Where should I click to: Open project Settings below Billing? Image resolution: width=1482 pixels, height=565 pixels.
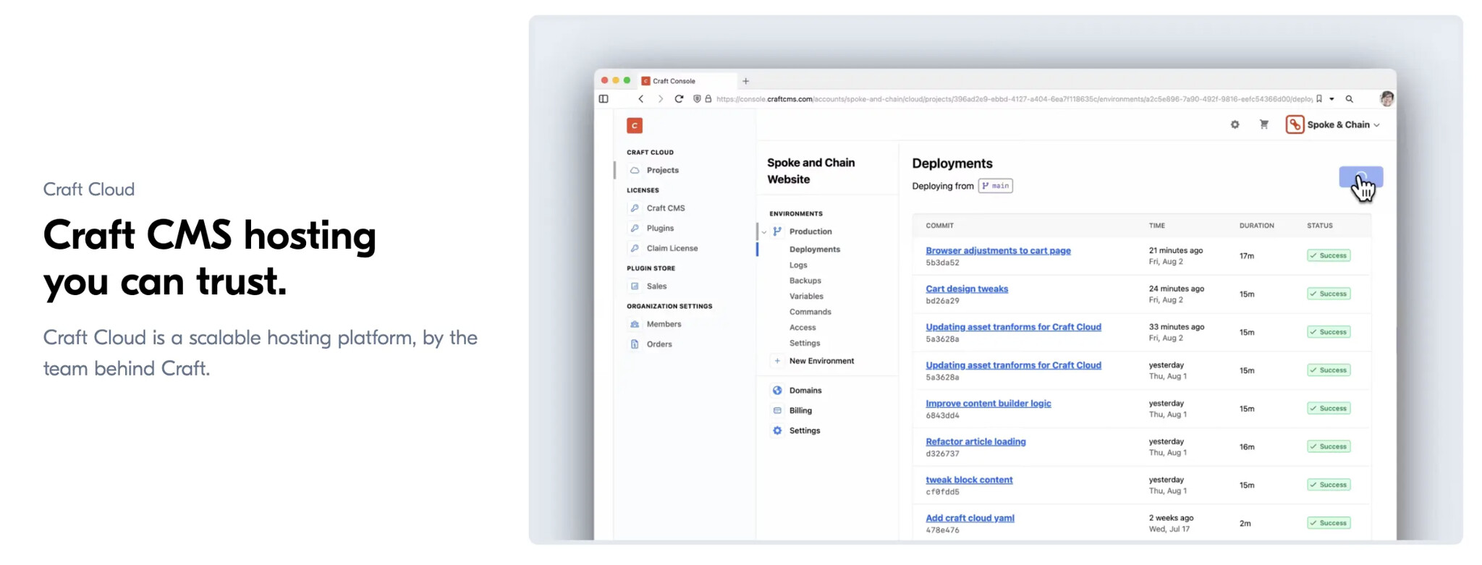(804, 431)
